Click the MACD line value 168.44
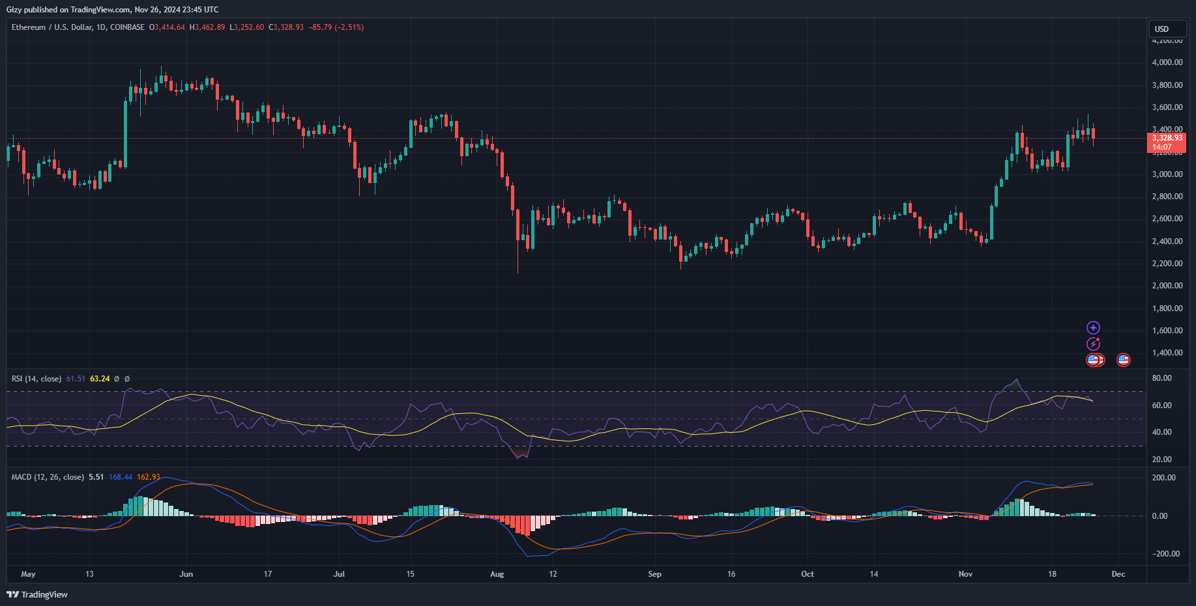Viewport: 1196px width, 606px height. point(121,477)
